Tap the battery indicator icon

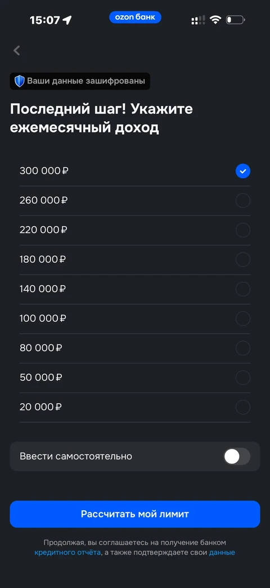pyautogui.click(x=236, y=20)
